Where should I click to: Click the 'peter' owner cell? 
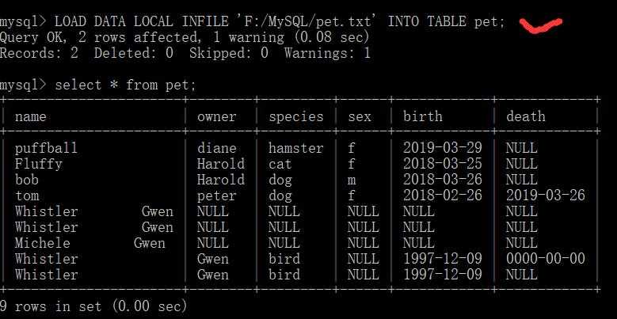[217, 196]
